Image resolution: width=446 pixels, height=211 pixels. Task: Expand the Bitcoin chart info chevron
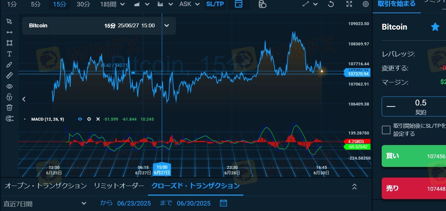(x=167, y=25)
